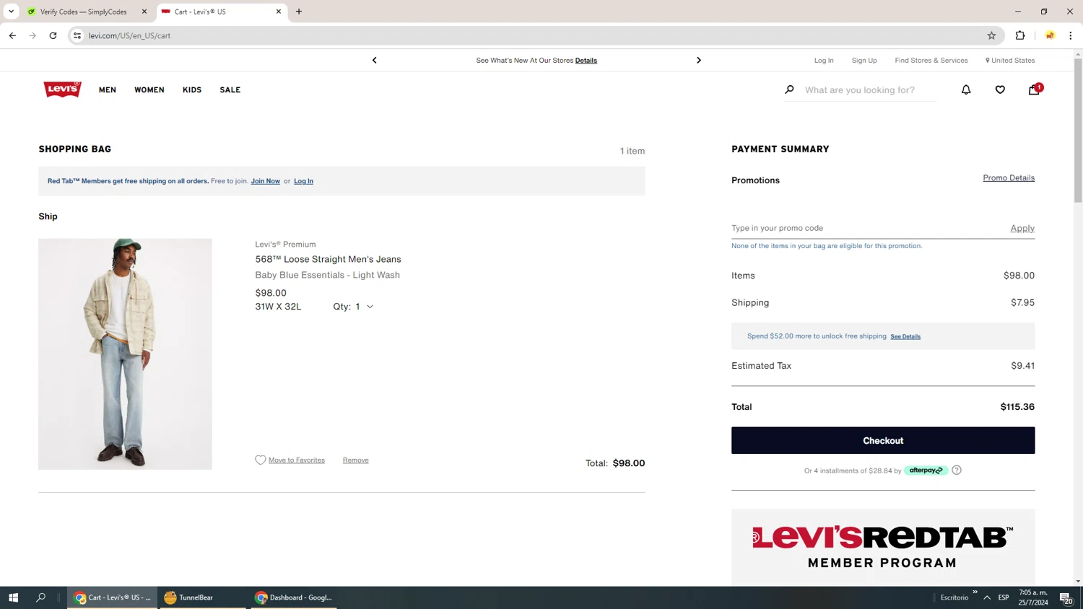Click the Checkout button
The image size is (1083, 609).
point(883,440)
